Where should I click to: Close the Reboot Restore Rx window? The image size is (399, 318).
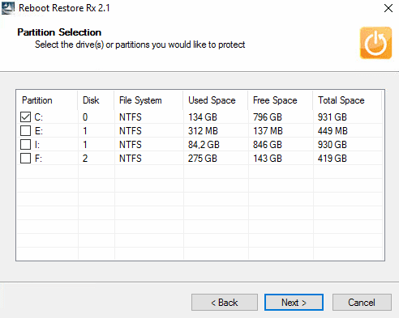point(388,8)
